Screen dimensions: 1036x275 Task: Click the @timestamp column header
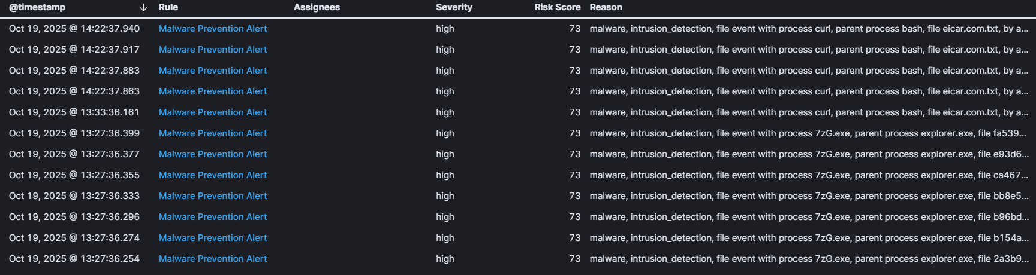[37, 7]
